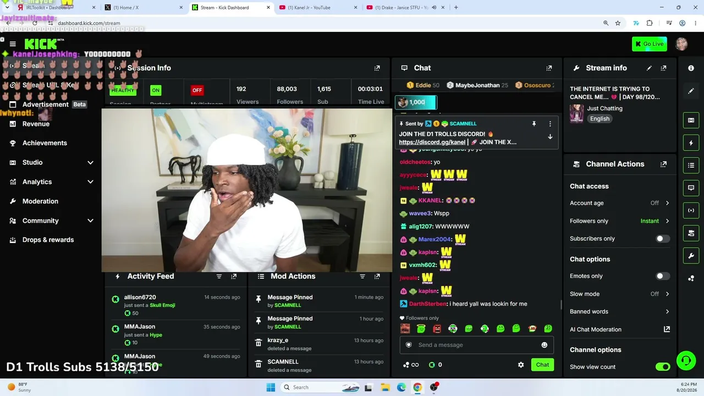Unpin the pinned chat message
This screenshot has width=704, height=396.
(x=533, y=124)
